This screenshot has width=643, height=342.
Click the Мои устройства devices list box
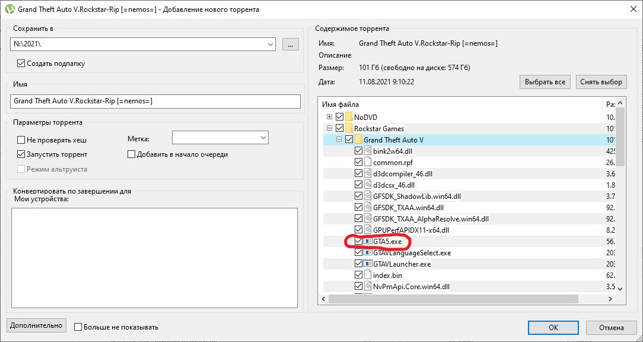point(154,258)
